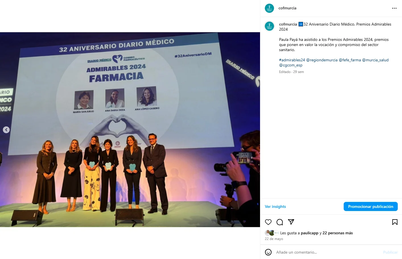
Task: Open the @murcia_salud mention
Action: click(375, 60)
